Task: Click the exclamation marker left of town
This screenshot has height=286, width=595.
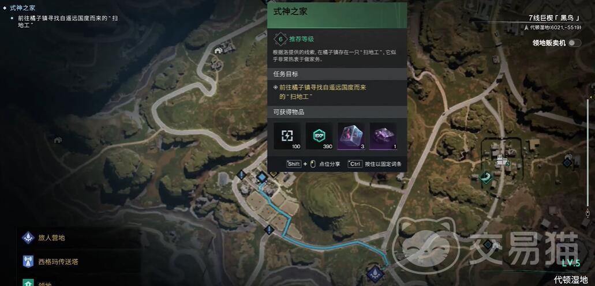Action: (241, 175)
